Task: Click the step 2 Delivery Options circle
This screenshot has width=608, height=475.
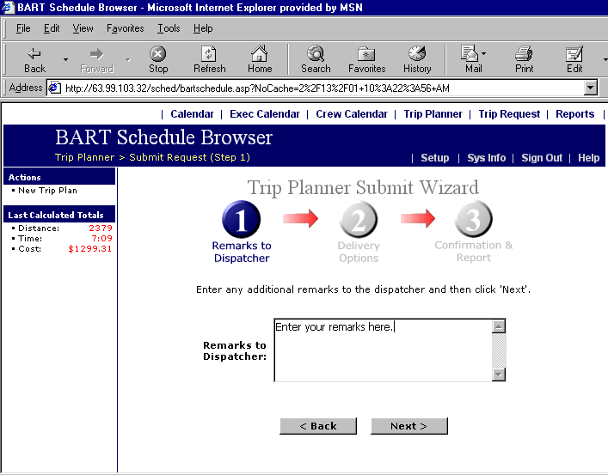Action: 359,220
